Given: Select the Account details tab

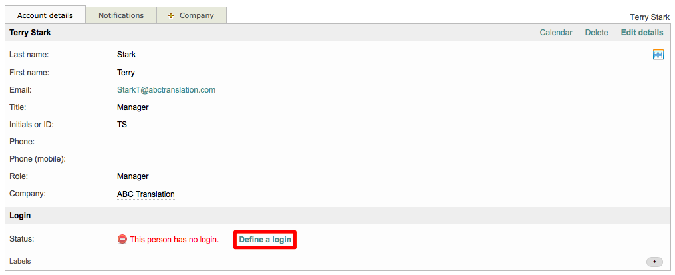Looking at the screenshot, I should pos(45,15).
